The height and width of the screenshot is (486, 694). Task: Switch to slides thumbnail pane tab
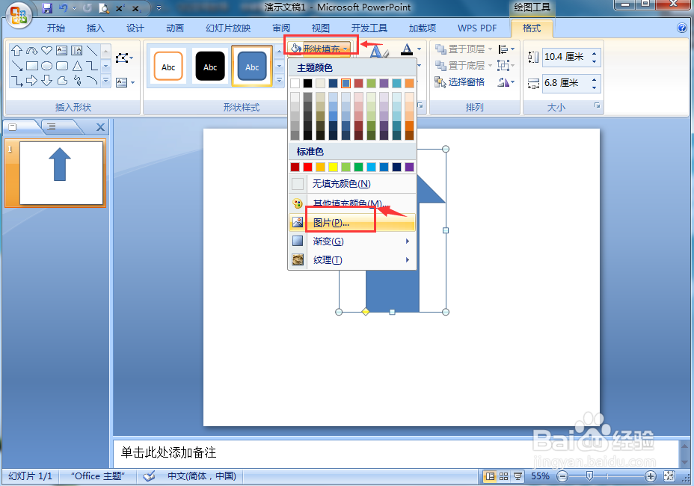click(13, 127)
